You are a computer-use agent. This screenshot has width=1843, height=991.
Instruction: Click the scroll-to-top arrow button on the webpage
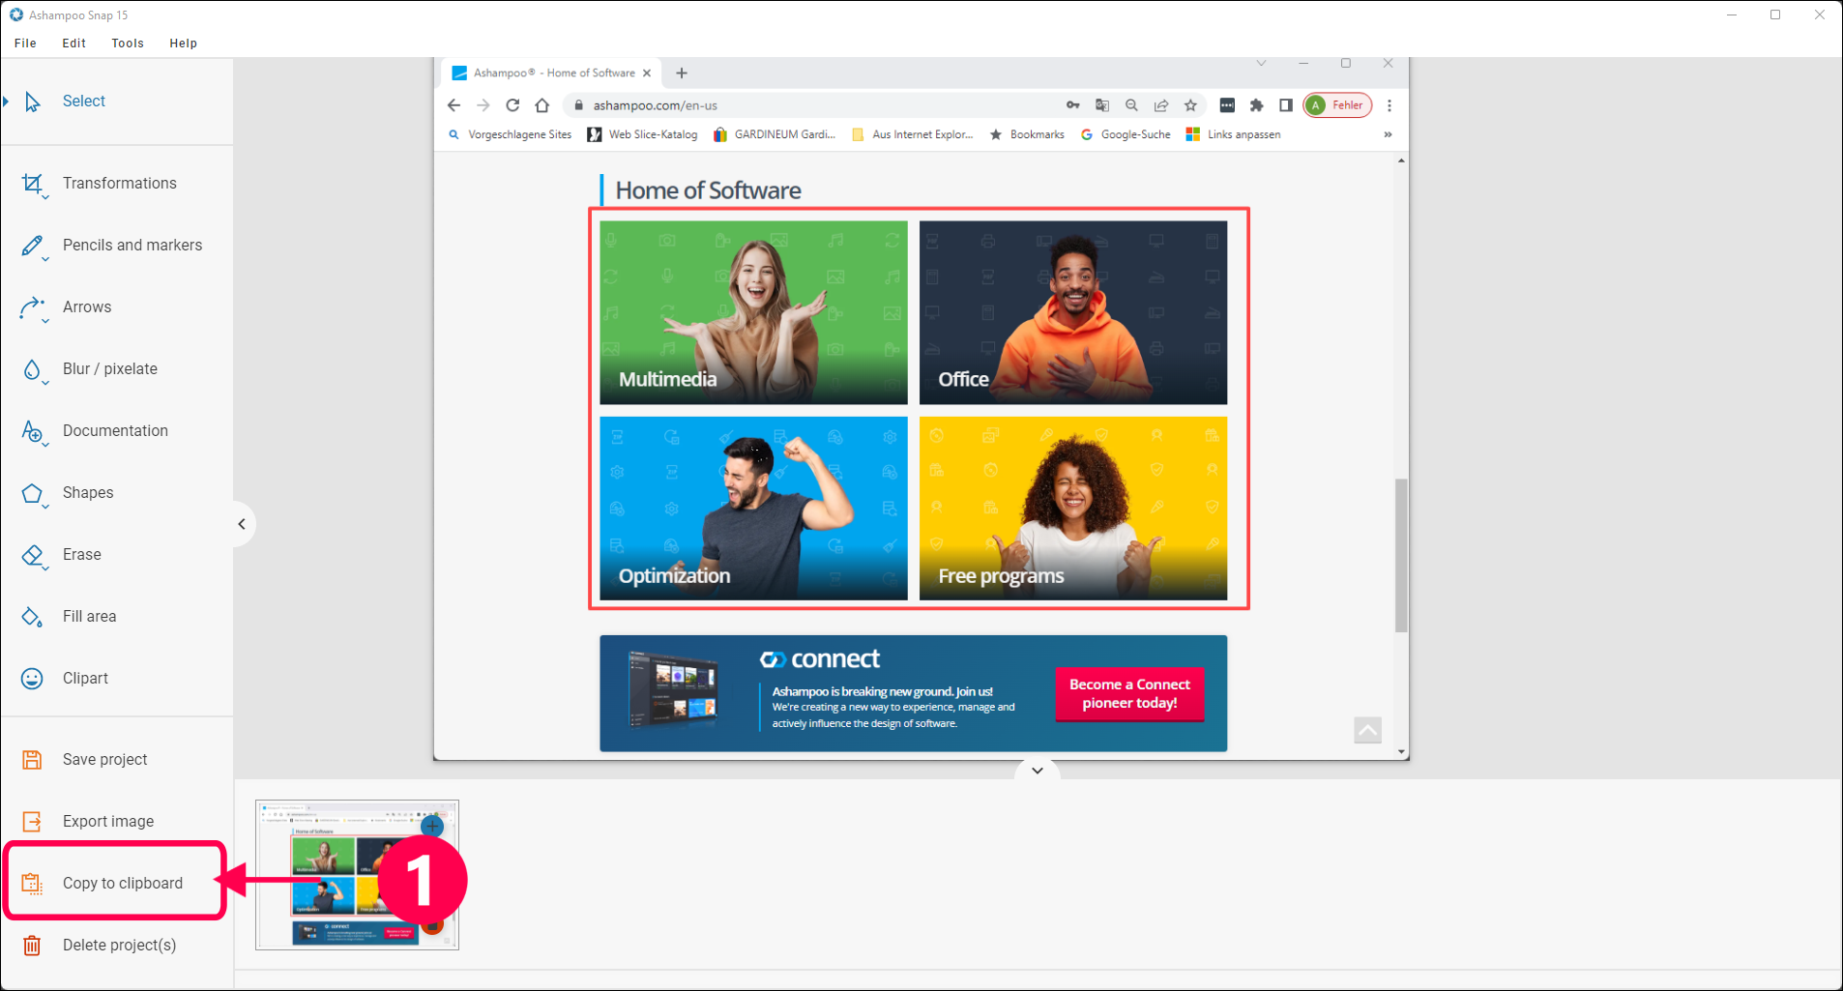point(1367,730)
